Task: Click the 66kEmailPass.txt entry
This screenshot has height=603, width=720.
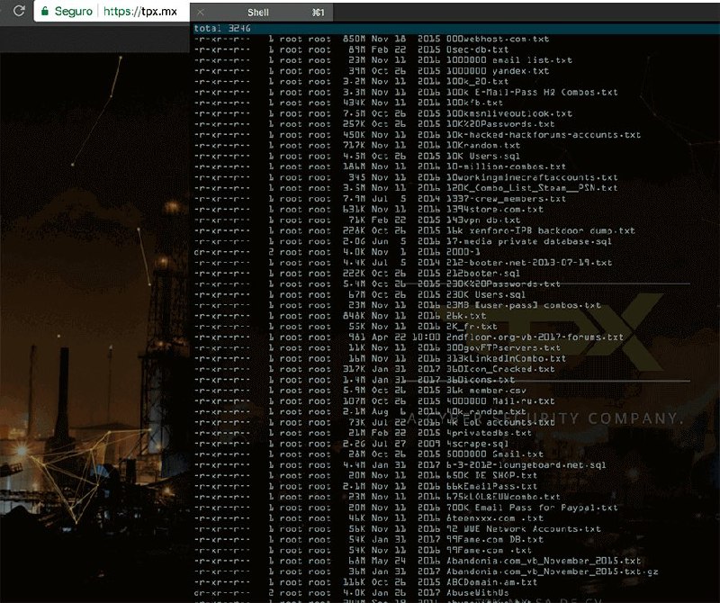Action: coord(491,486)
